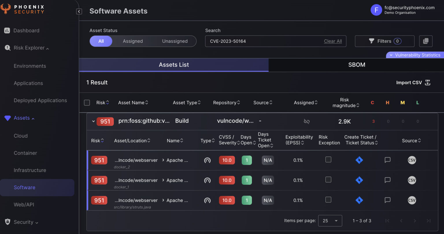Click the red 10.0 CVSS severity badge
The image size is (444, 234).
coord(227,160)
